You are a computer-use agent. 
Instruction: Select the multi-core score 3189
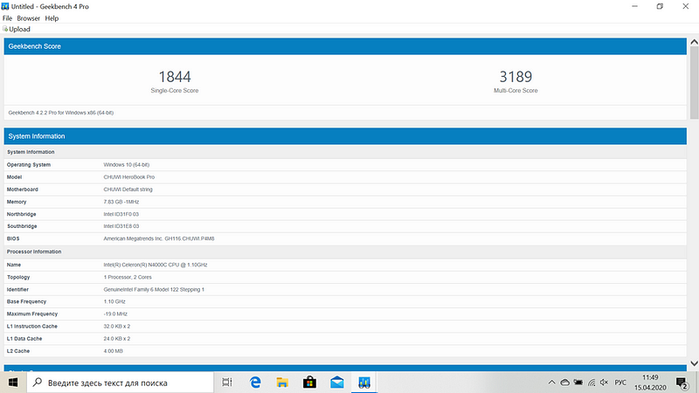tap(516, 77)
